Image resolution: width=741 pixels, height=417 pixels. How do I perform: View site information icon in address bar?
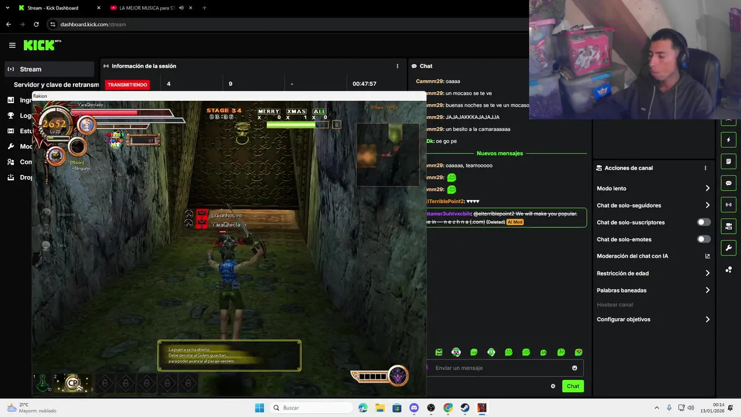point(53,24)
